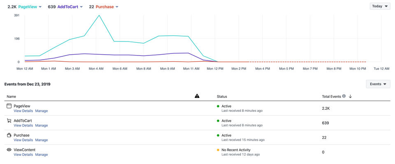
Task: Click the green Active dot for PageView
Action: point(218,106)
